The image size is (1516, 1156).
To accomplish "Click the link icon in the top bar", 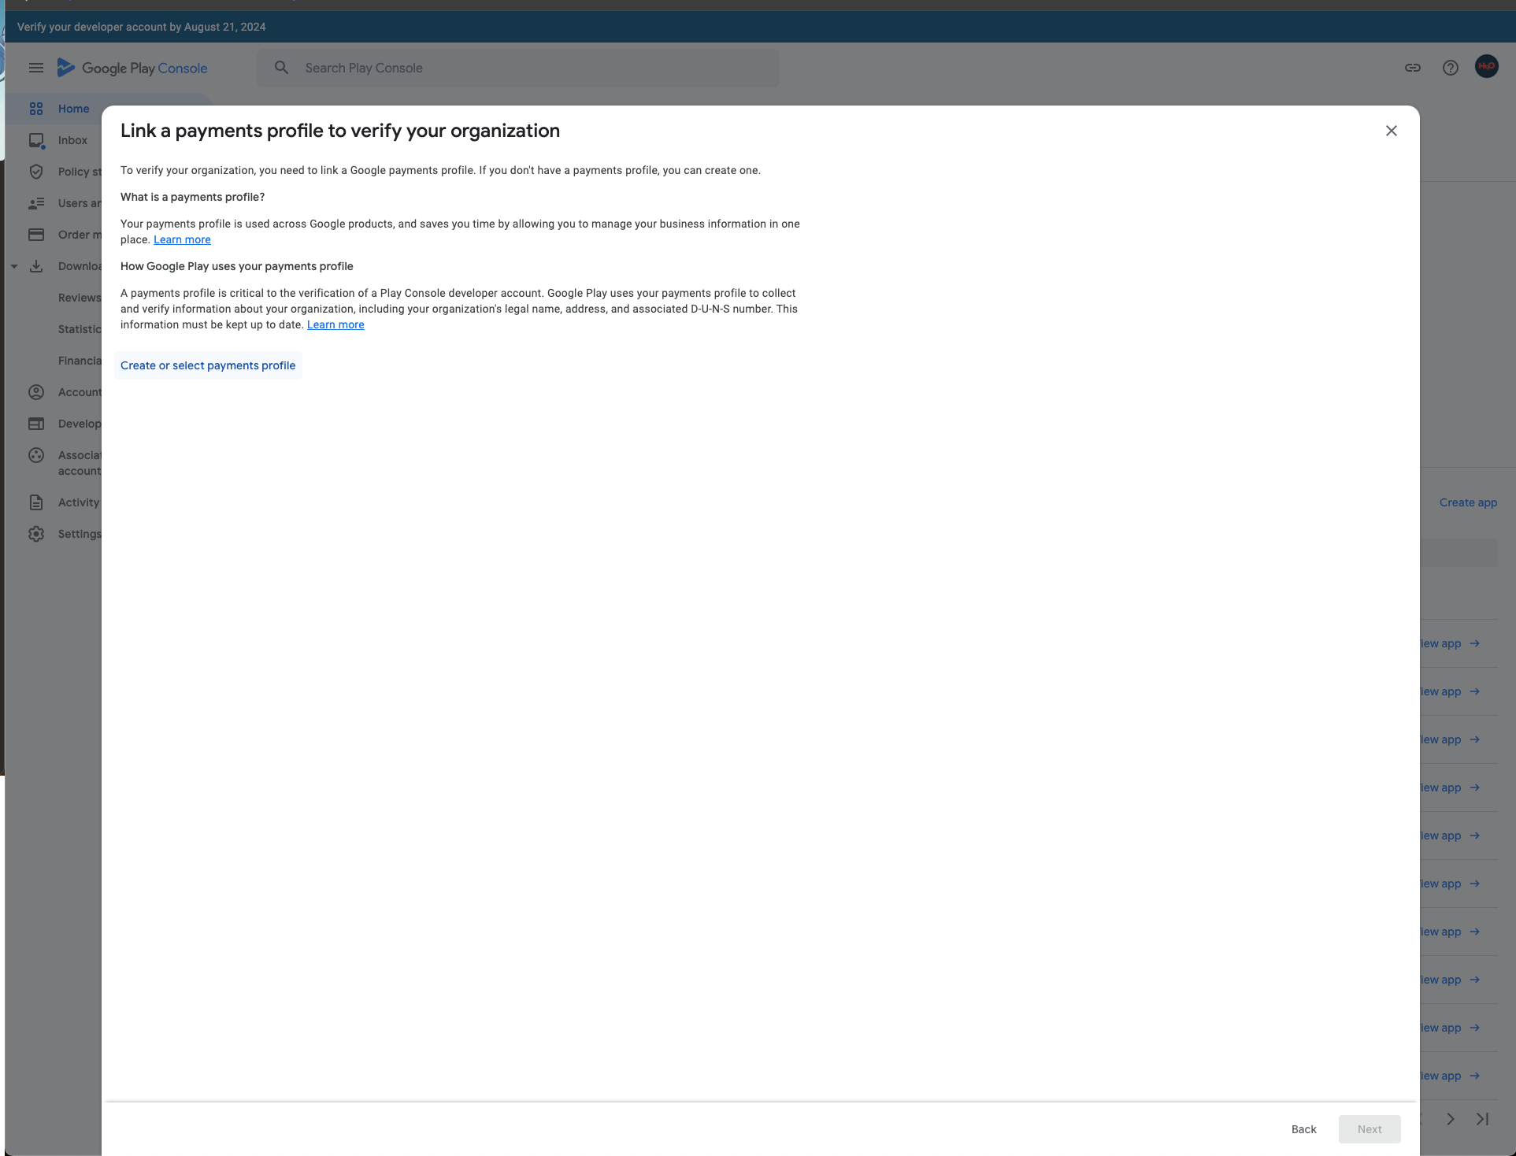I will click(1412, 68).
